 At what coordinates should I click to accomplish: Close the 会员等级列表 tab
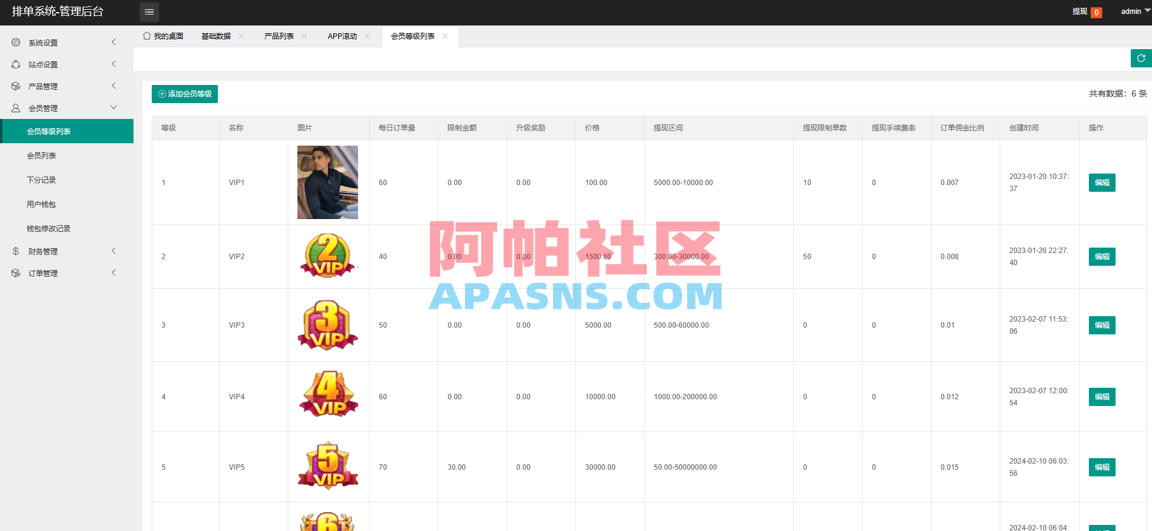(445, 36)
